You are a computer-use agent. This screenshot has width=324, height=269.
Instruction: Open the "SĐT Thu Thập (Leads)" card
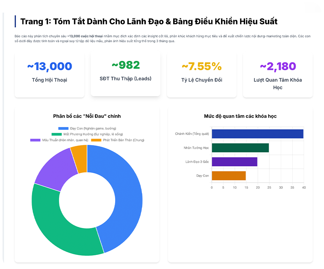(x=125, y=74)
